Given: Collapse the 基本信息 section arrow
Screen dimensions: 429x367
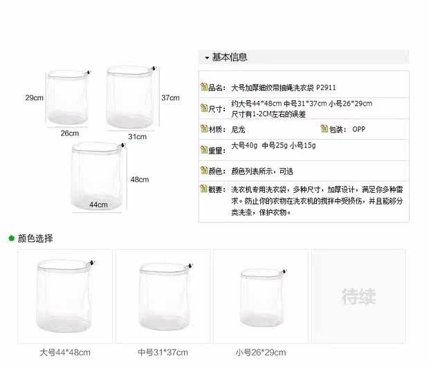Looking at the screenshot, I should click(x=207, y=57).
